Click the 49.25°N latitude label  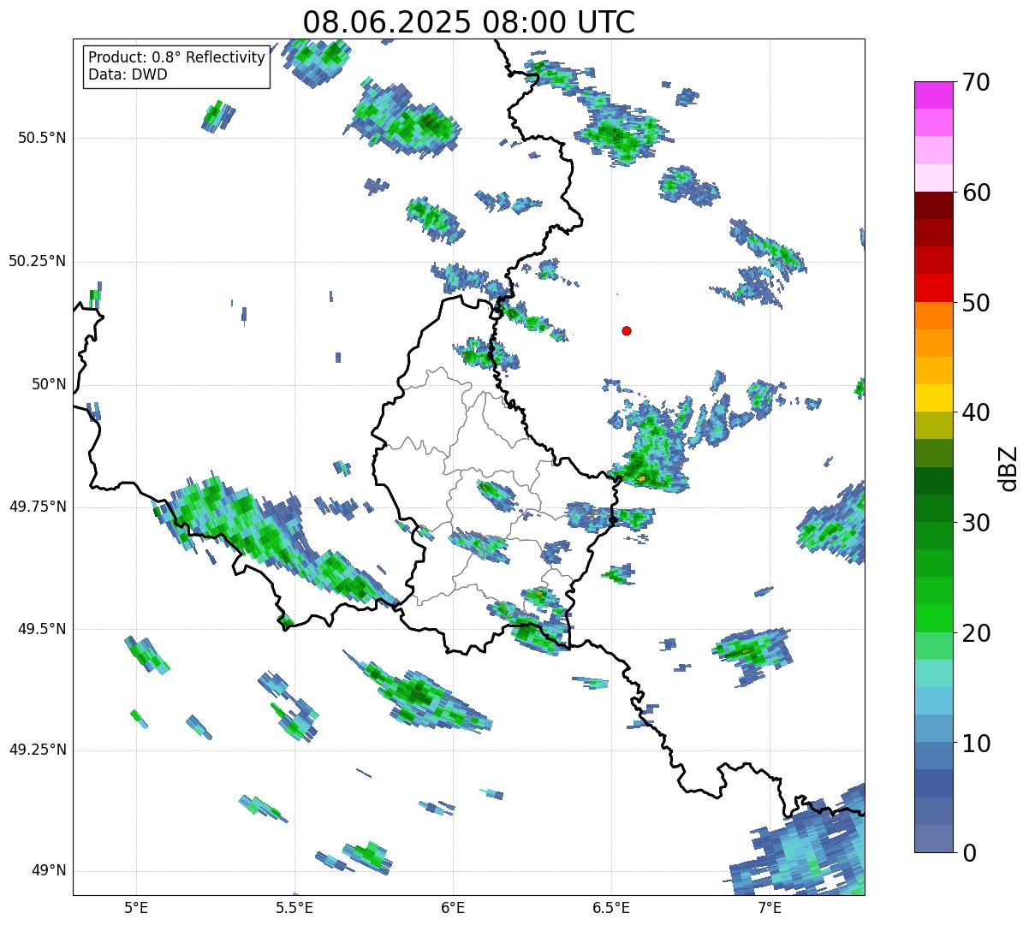37,750
